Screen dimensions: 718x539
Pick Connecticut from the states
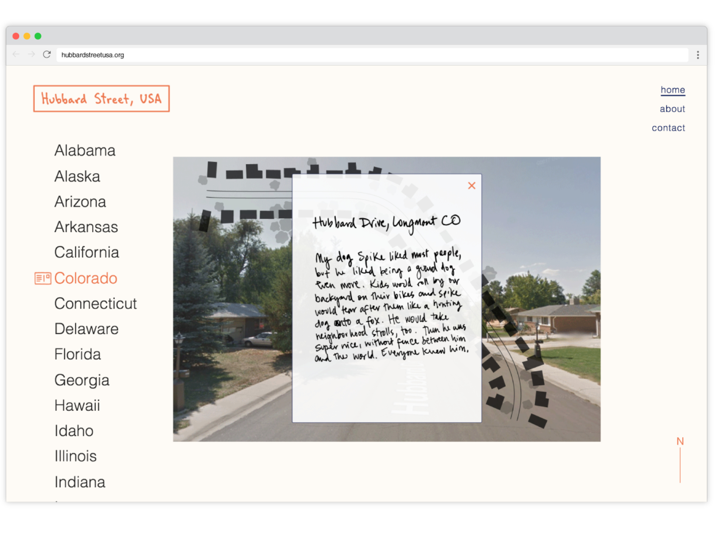(x=95, y=304)
